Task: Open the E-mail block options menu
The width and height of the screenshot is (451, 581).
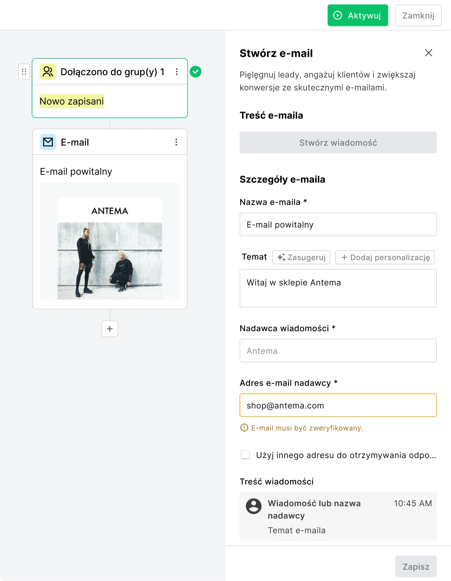Action: point(176,142)
